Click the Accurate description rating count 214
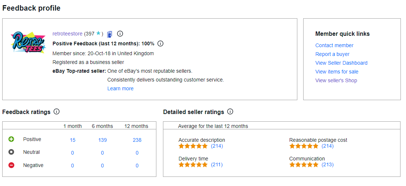This screenshot has height=186, width=406. click(217, 146)
